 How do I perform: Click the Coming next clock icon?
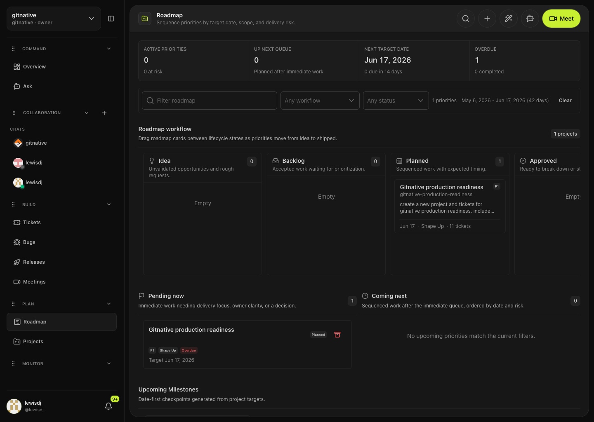pyautogui.click(x=365, y=296)
